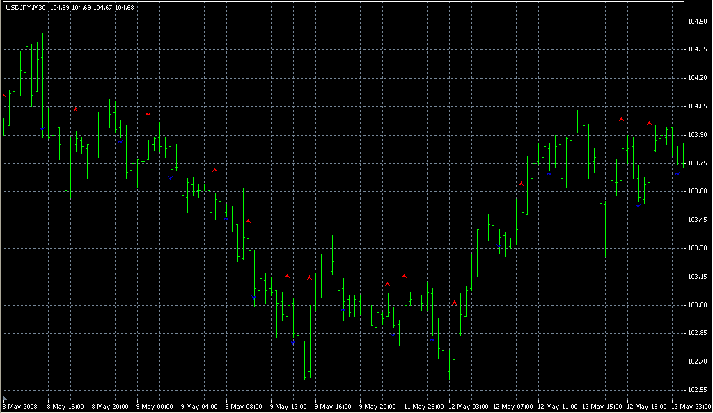The height and width of the screenshot is (413, 713).
Task: Select the 104.68 close price value in header
Action: point(124,7)
